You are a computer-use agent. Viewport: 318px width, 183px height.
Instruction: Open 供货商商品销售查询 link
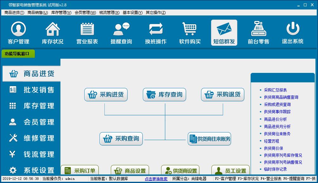click(x=281, y=97)
